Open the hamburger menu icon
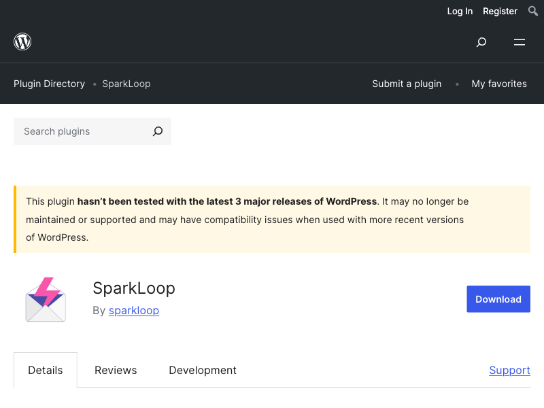This screenshot has width=544, height=408. tap(520, 42)
